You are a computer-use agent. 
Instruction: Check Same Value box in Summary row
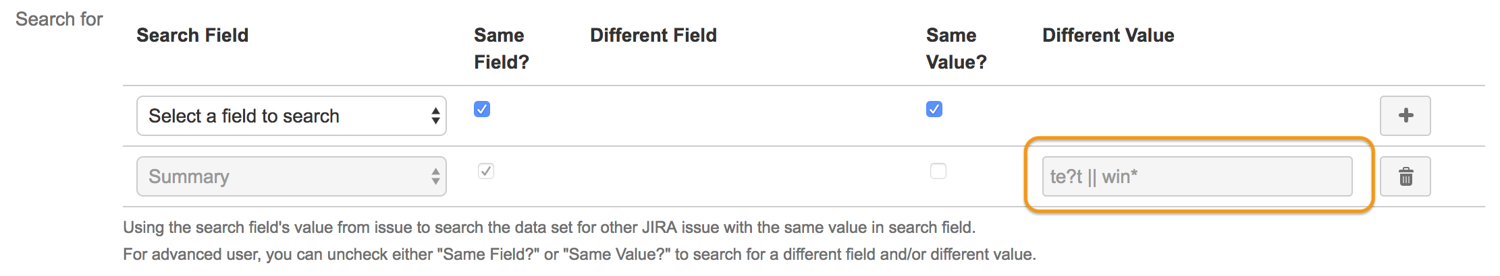click(x=938, y=171)
